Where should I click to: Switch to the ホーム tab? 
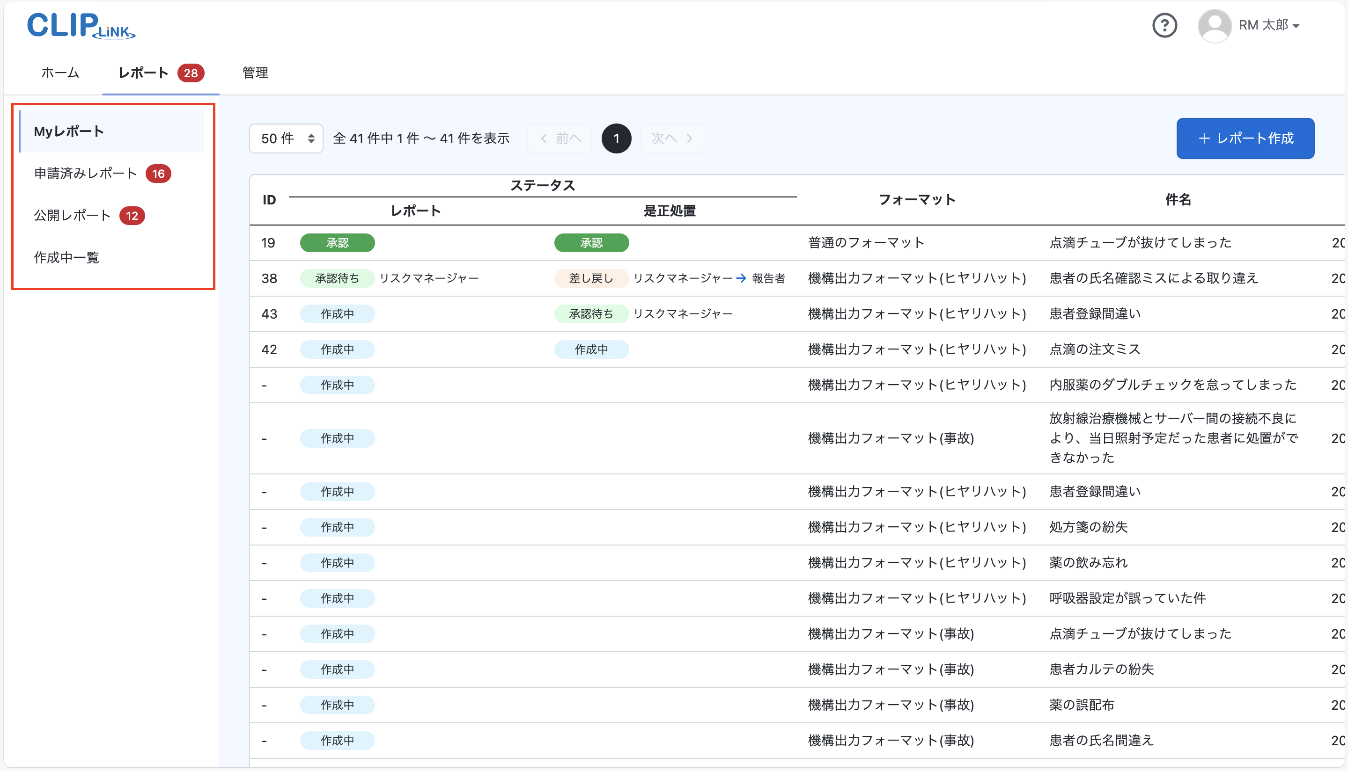click(x=59, y=73)
